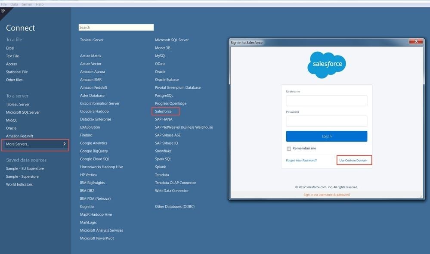430x254 pixels.
Task: Open Other files option
Action: (14, 80)
